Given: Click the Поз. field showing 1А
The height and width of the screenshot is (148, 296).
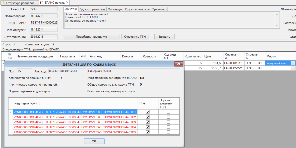Looking at the screenshot, I should pos(25,71).
